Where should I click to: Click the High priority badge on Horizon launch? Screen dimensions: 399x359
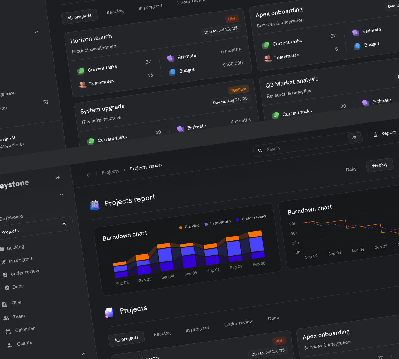pyautogui.click(x=232, y=19)
